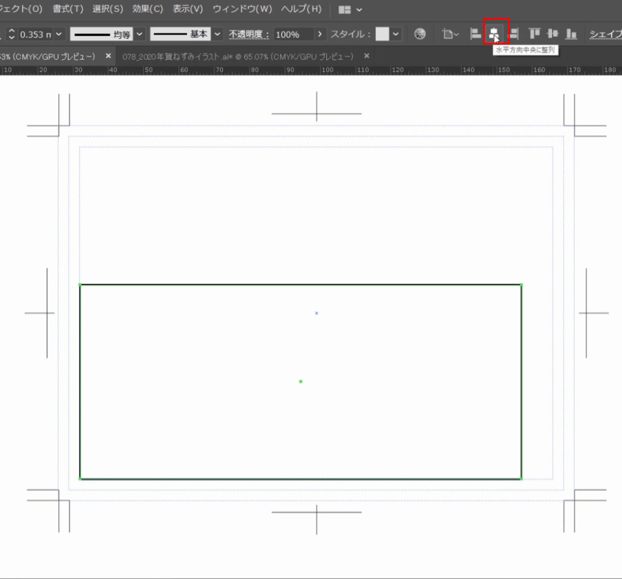Click the rectangle's green center point
622x579 pixels.
click(301, 382)
